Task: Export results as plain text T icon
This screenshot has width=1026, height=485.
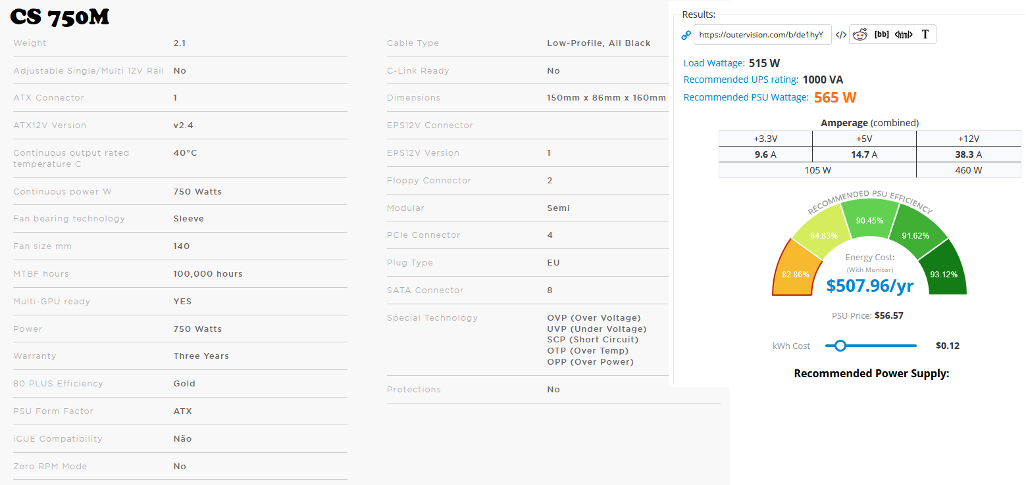Action: point(925,35)
